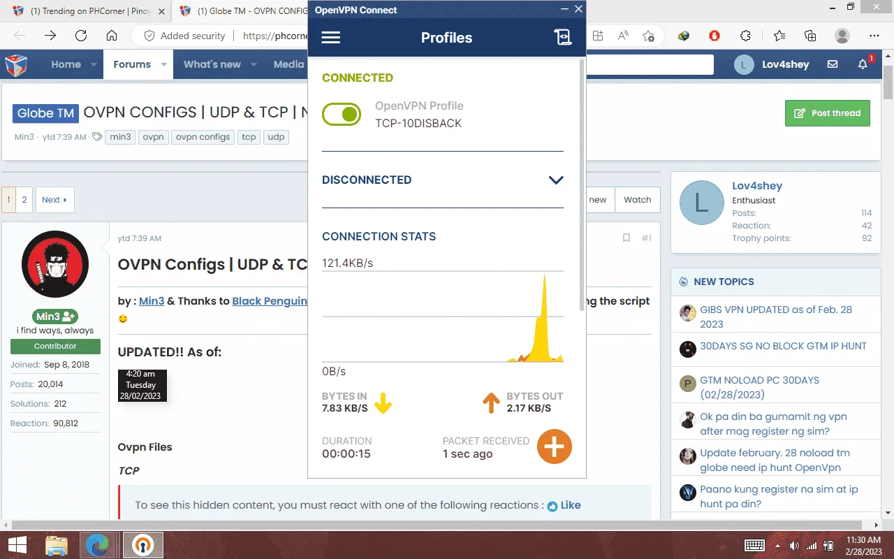894x559 pixels.
Task: Click the ovpn tag
Action: pos(153,137)
